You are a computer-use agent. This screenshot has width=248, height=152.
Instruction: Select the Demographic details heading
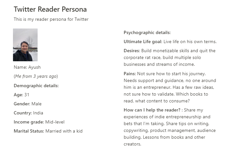coord(36,86)
